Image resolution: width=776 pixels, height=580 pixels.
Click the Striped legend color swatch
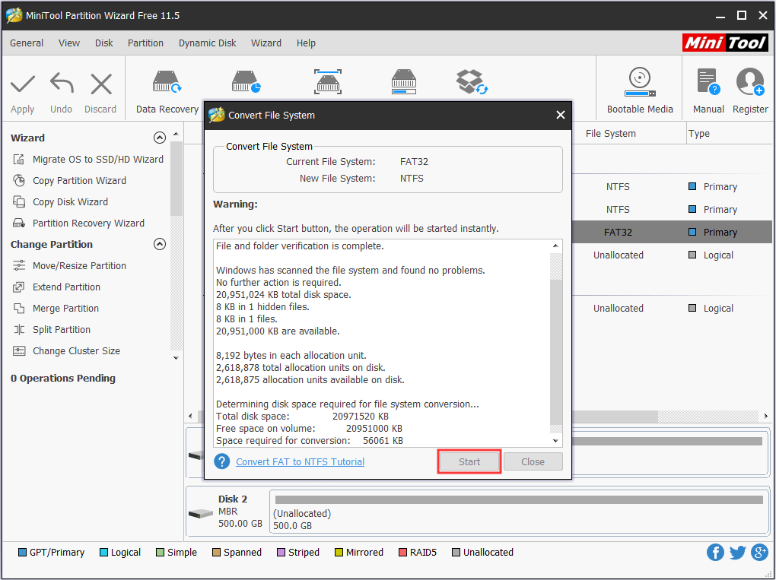[x=281, y=553]
